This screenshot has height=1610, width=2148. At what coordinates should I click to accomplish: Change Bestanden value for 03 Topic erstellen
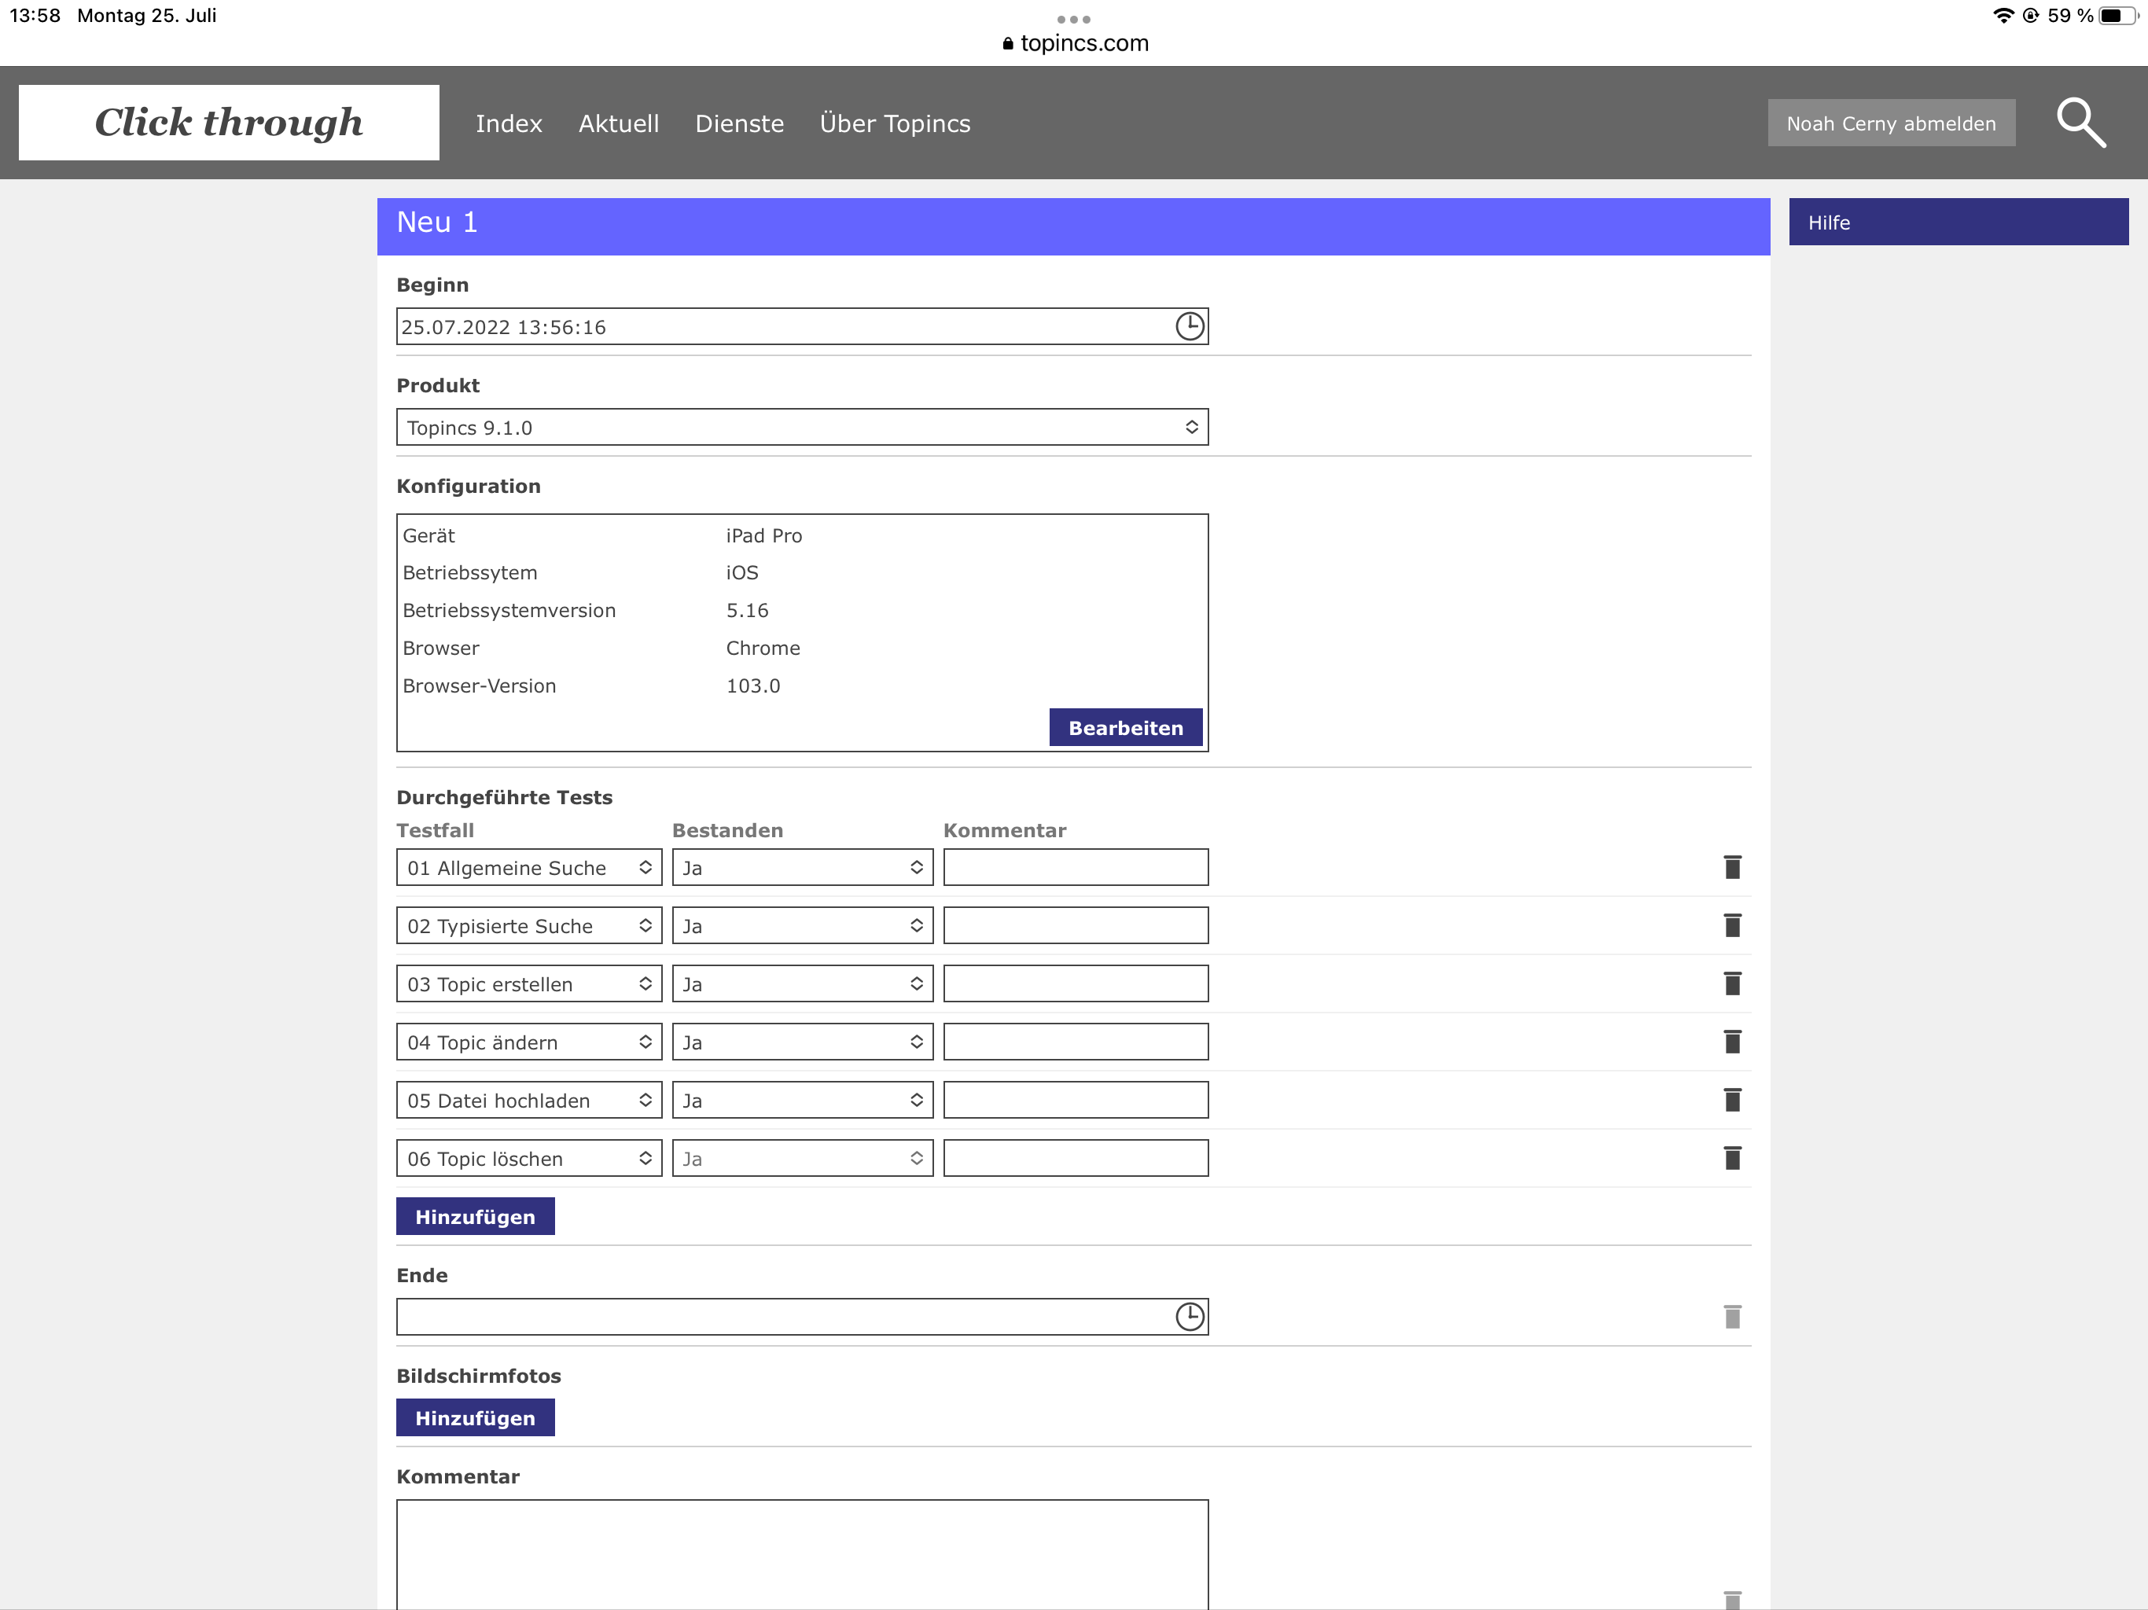(x=802, y=983)
